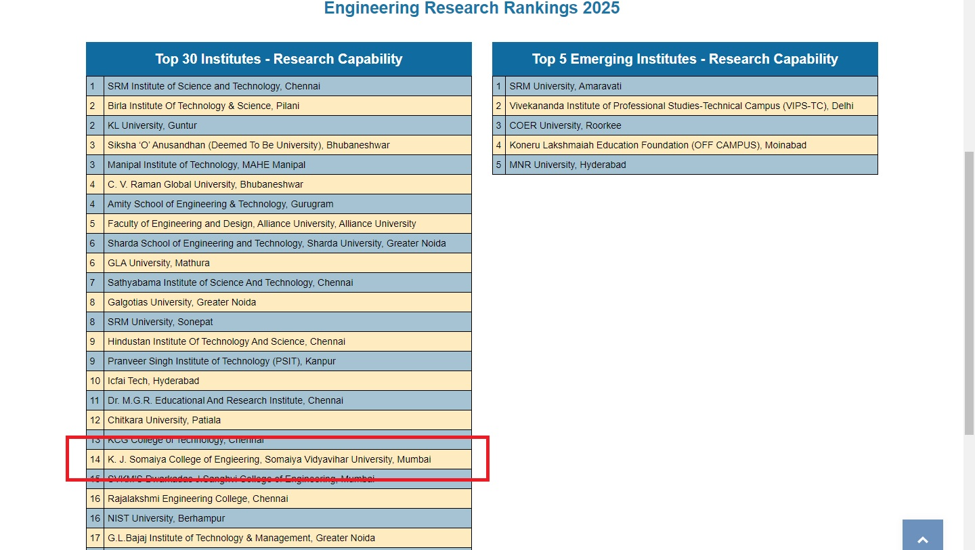This screenshot has height=550, width=975.
Task: Select the 'Engineering Research Rankings 2025' heading
Action: click(472, 8)
